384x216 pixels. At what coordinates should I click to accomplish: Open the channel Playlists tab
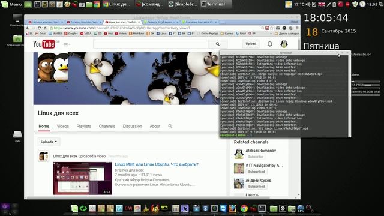(x=84, y=126)
